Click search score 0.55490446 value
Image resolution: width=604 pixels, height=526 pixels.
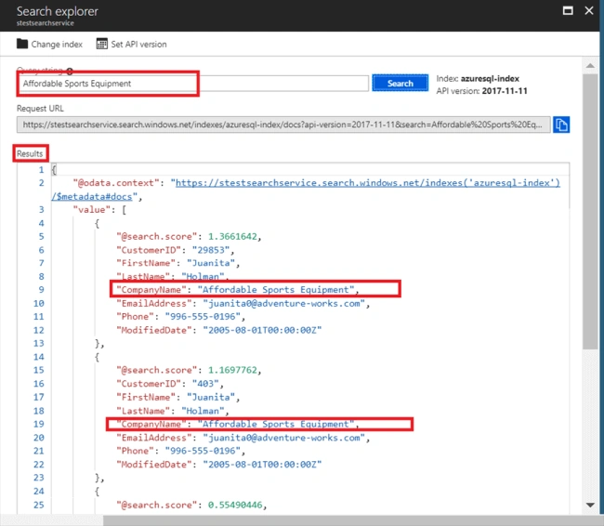point(235,505)
